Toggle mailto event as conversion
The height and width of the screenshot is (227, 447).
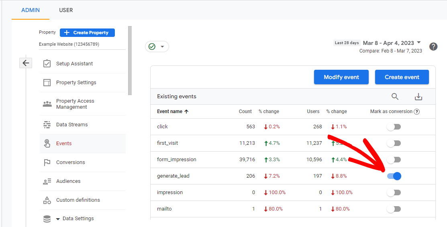394,209
